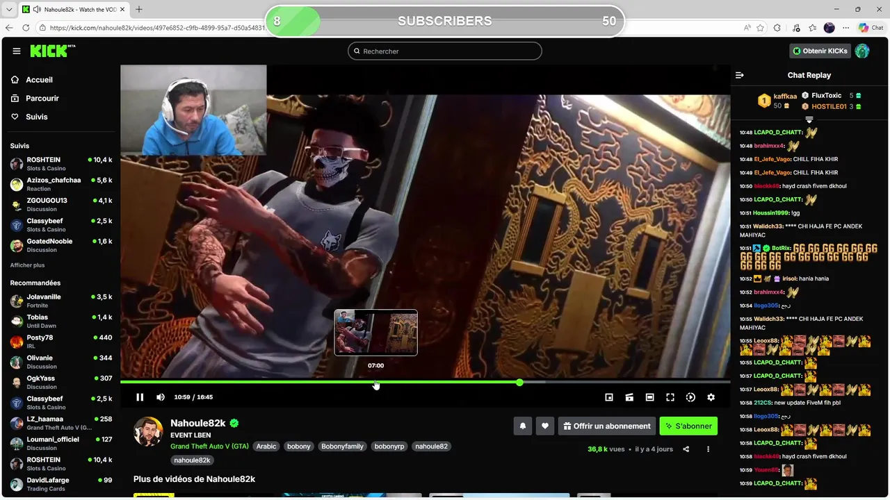Reload the browser page
Image resolution: width=890 pixels, height=500 pixels.
(x=26, y=28)
